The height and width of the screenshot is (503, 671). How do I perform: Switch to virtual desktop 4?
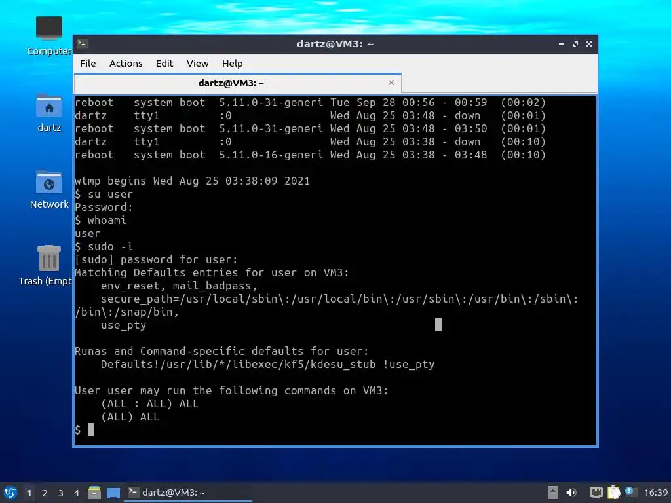coord(77,493)
